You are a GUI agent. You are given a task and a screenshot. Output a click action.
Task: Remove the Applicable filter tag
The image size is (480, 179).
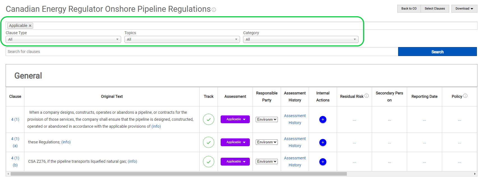pos(30,25)
